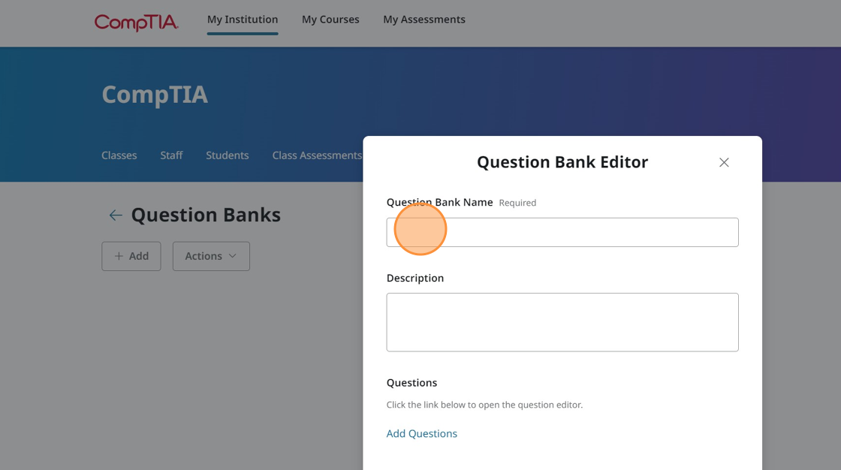Switch to the Students tab
This screenshot has width=841, height=470.
tap(228, 155)
